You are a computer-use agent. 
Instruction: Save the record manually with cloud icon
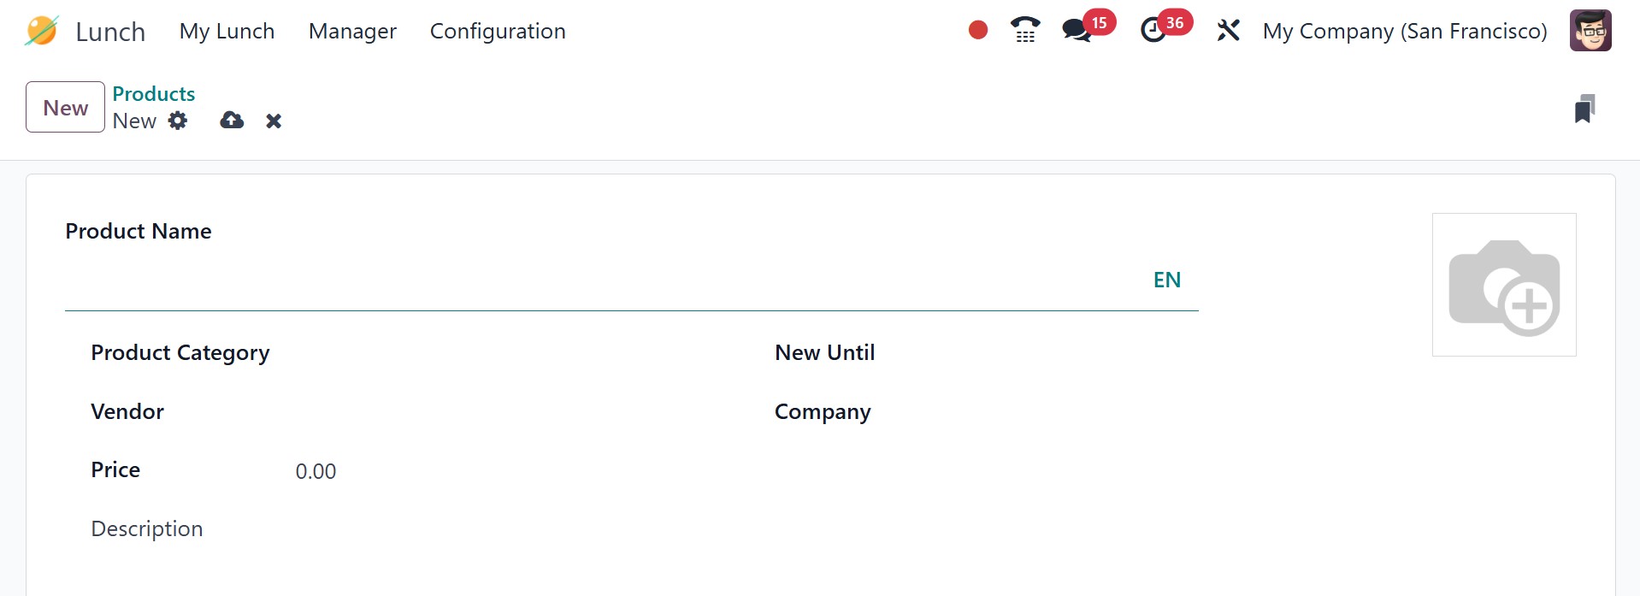pyautogui.click(x=232, y=121)
